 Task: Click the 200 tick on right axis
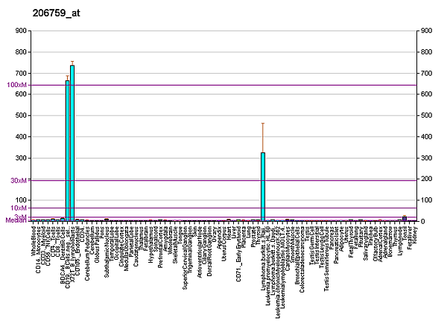427,179
